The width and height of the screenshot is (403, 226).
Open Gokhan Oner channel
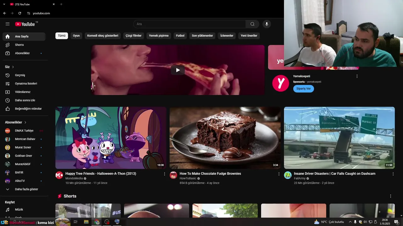click(x=24, y=156)
